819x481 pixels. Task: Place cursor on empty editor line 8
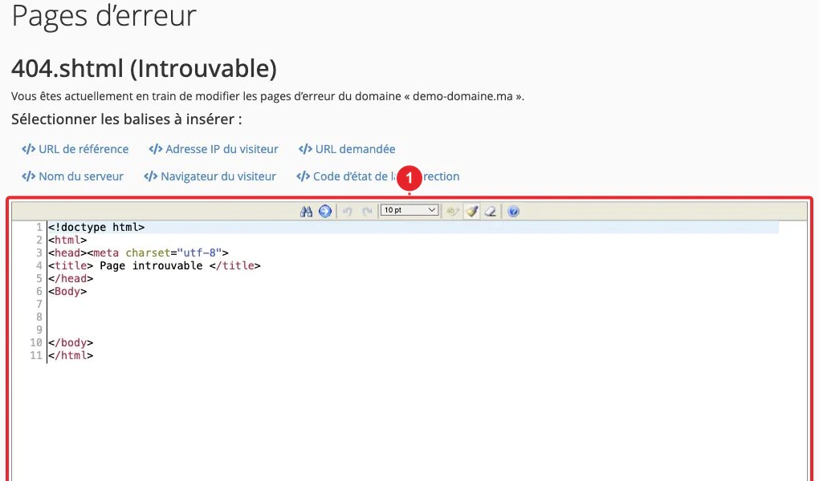coord(413,317)
